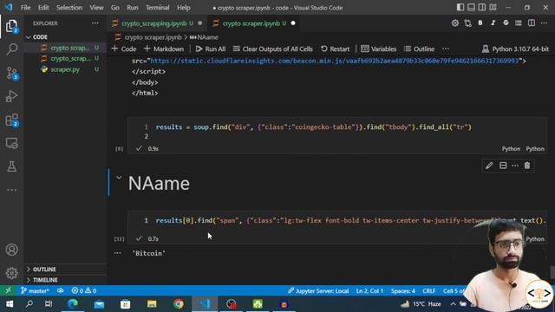The image size is (555, 312).
Task: Select Python 3.10.7 64-bit kernel picker
Action: (515, 49)
